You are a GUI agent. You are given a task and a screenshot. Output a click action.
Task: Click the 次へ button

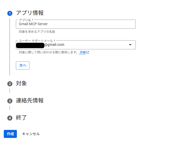[23, 65]
